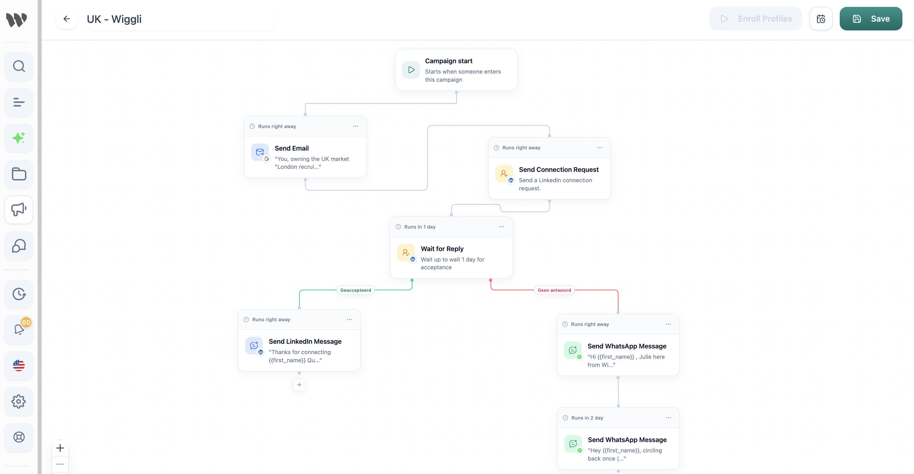Open the list lines sidebar icon

(19, 102)
